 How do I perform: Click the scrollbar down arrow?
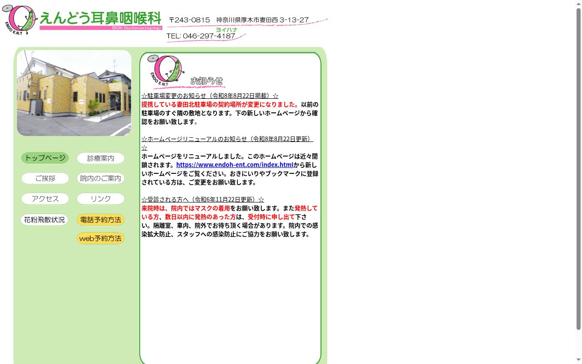tap(578, 360)
